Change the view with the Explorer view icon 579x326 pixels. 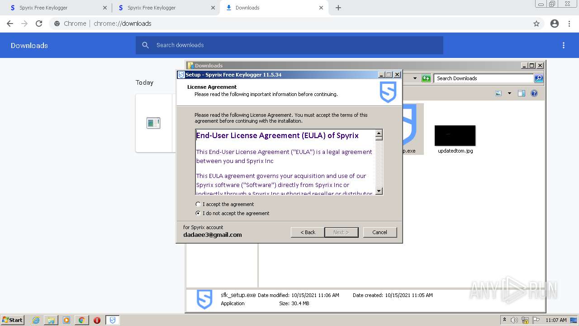498,93
